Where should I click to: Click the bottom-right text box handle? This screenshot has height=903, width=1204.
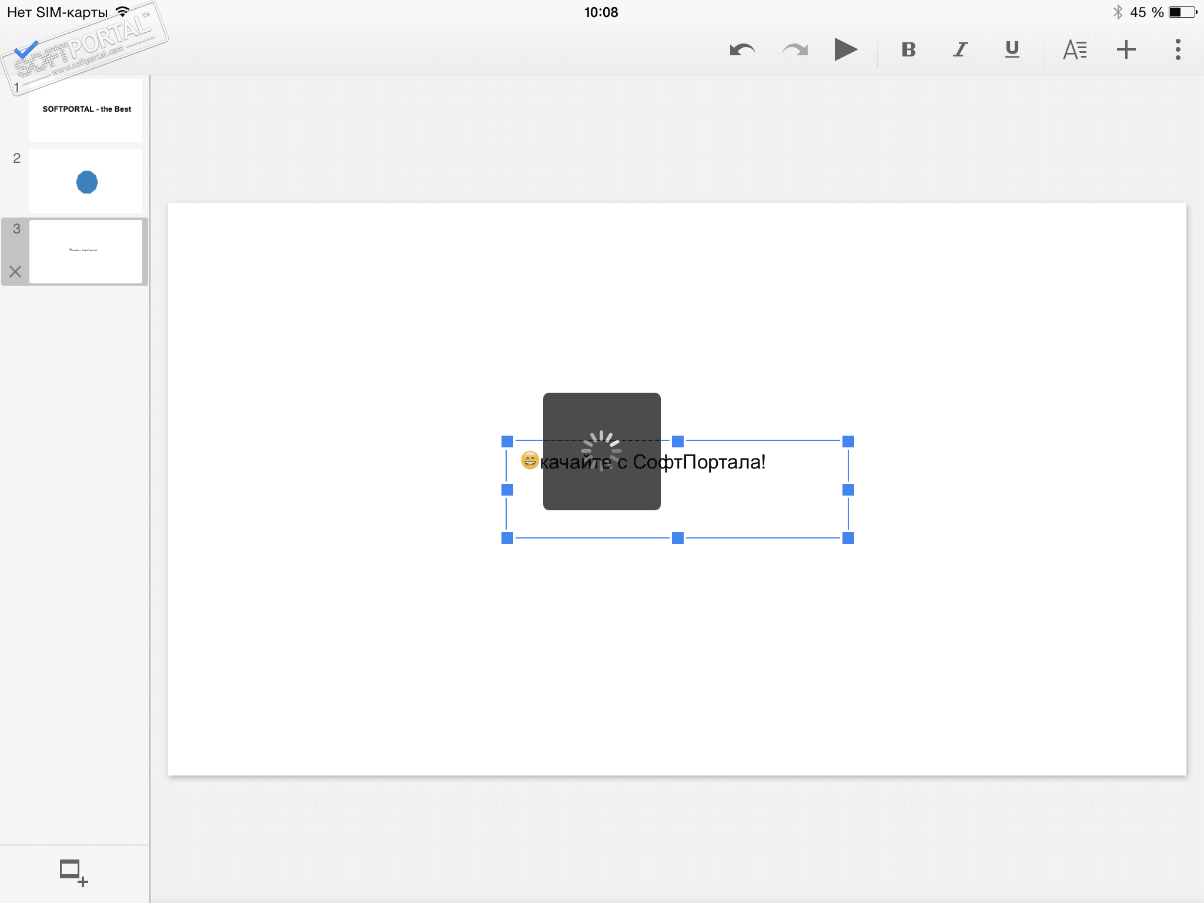coord(848,538)
